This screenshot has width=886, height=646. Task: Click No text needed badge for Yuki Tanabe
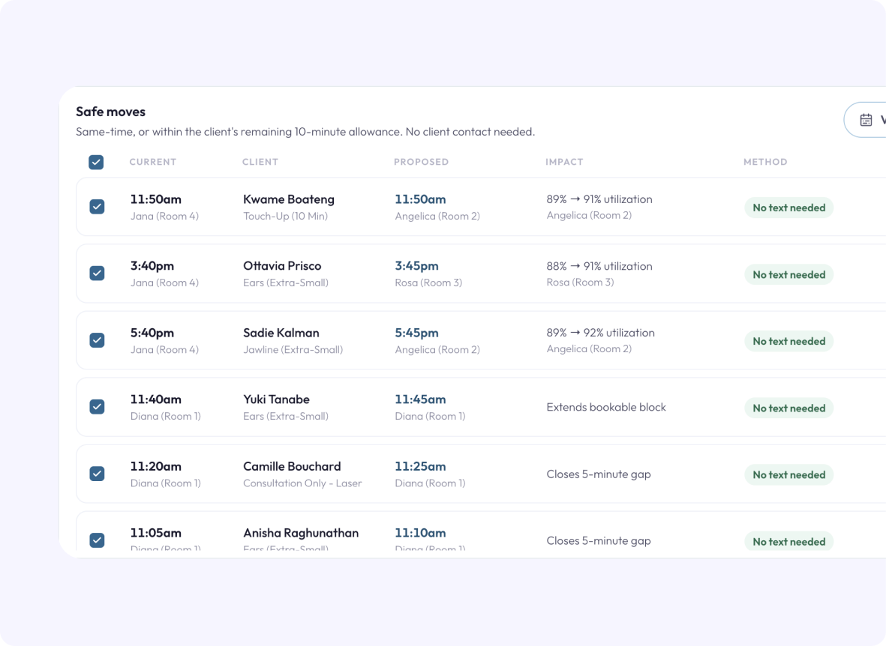pos(788,408)
